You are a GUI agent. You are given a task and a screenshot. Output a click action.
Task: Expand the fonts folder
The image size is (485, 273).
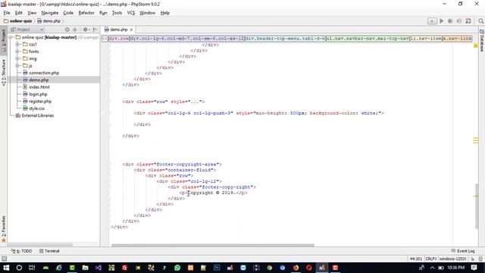pos(17,52)
